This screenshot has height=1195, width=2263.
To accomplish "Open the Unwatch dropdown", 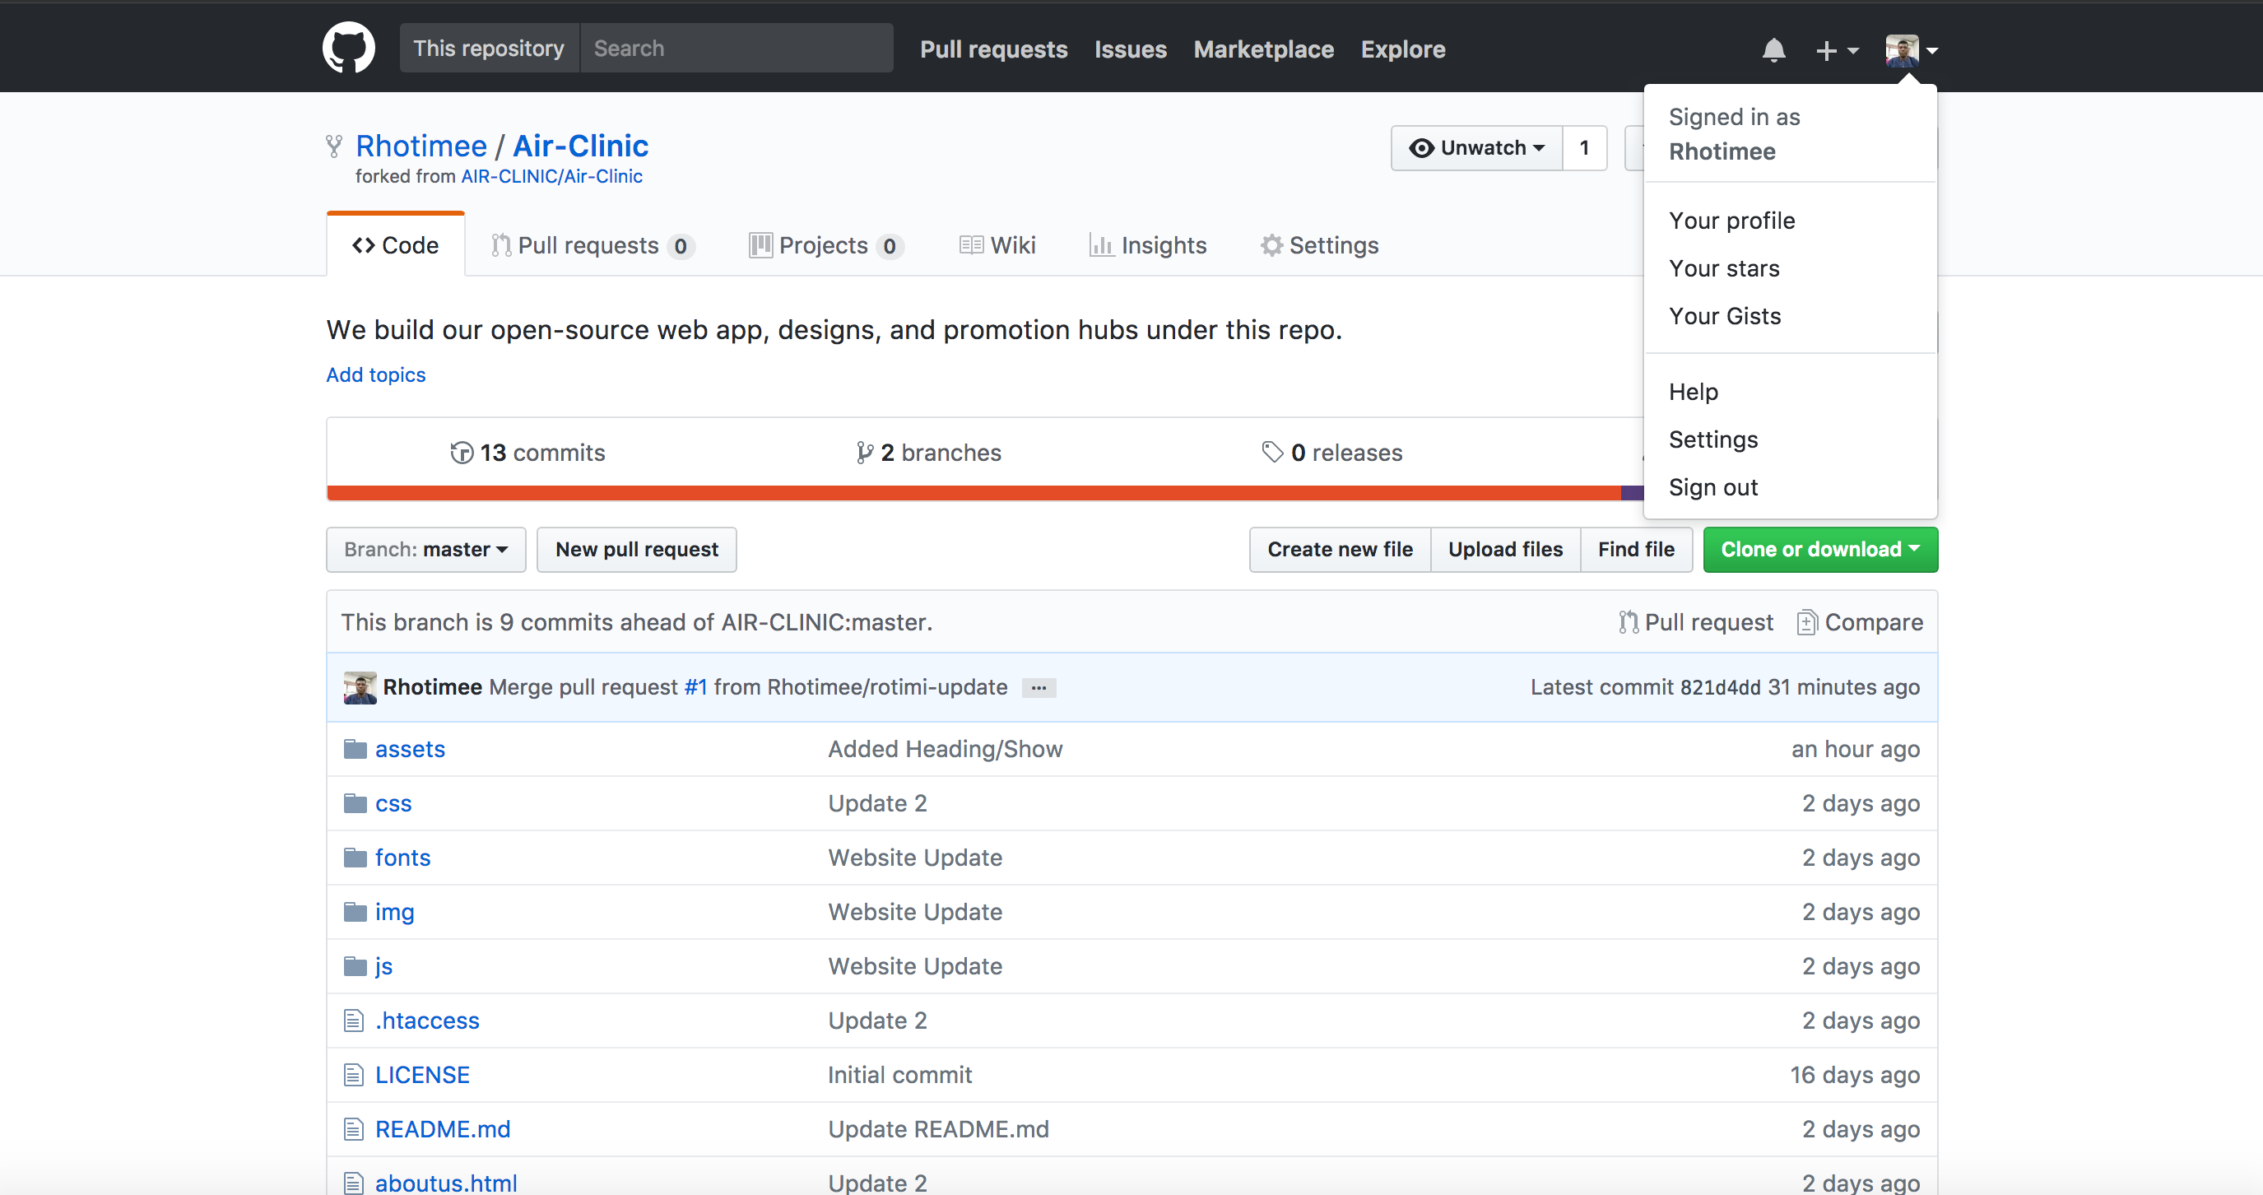I will coord(1477,147).
